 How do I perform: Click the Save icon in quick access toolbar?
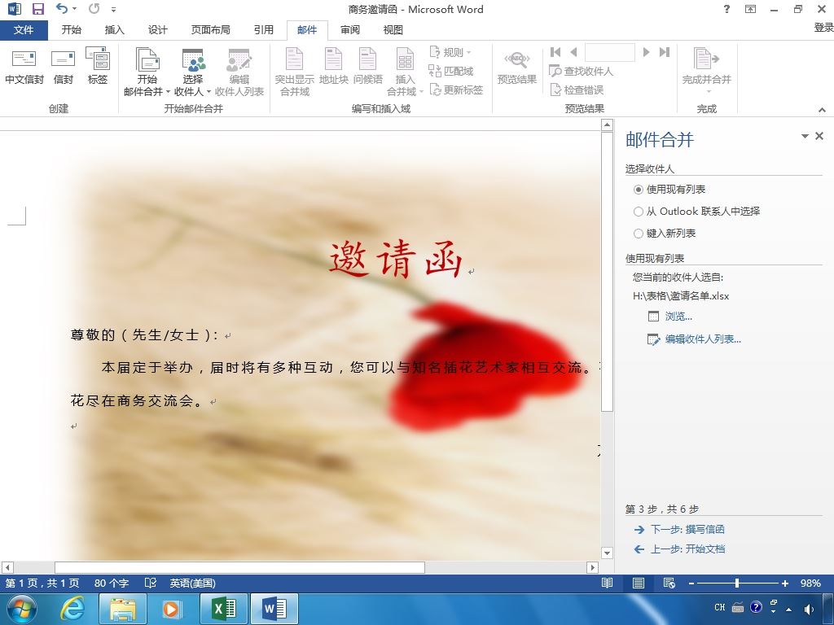(37, 9)
